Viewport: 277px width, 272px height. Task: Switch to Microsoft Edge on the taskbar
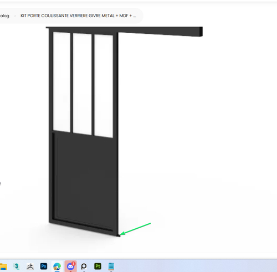click(57, 266)
